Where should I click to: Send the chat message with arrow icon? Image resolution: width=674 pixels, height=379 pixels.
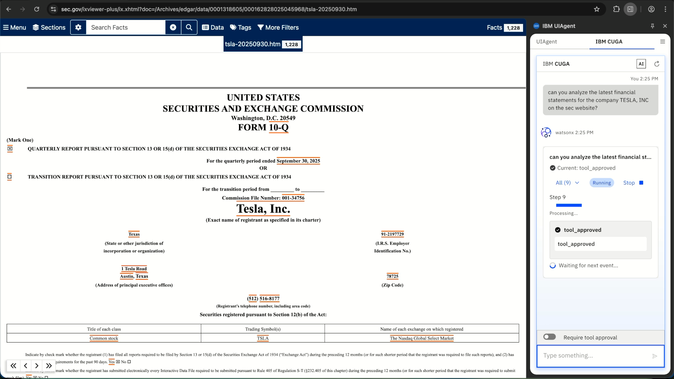click(655, 356)
